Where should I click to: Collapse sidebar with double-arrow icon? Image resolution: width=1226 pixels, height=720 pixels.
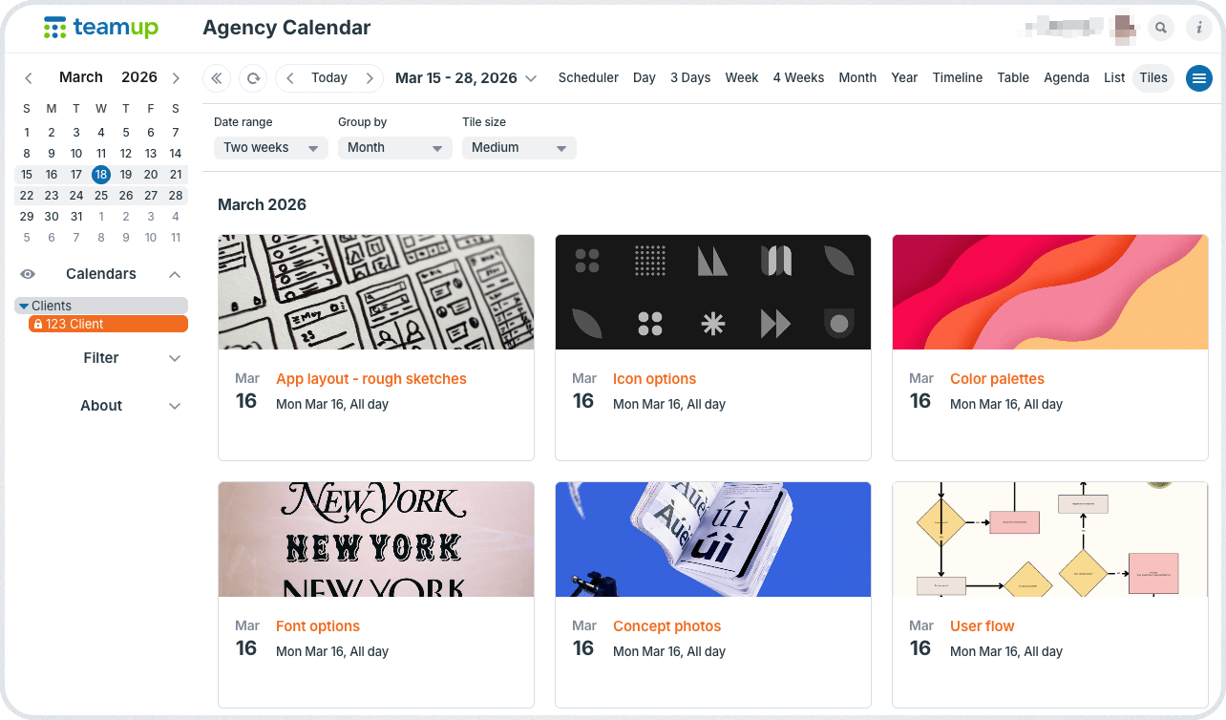(x=217, y=78)
